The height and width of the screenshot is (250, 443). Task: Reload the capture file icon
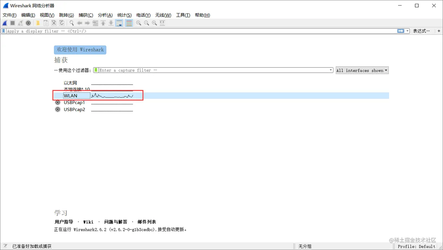[62, 23]
